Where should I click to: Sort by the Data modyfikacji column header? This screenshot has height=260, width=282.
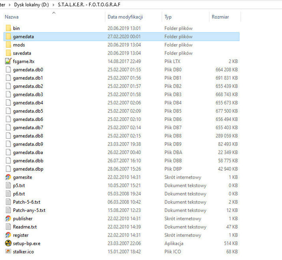click(125, 17)
